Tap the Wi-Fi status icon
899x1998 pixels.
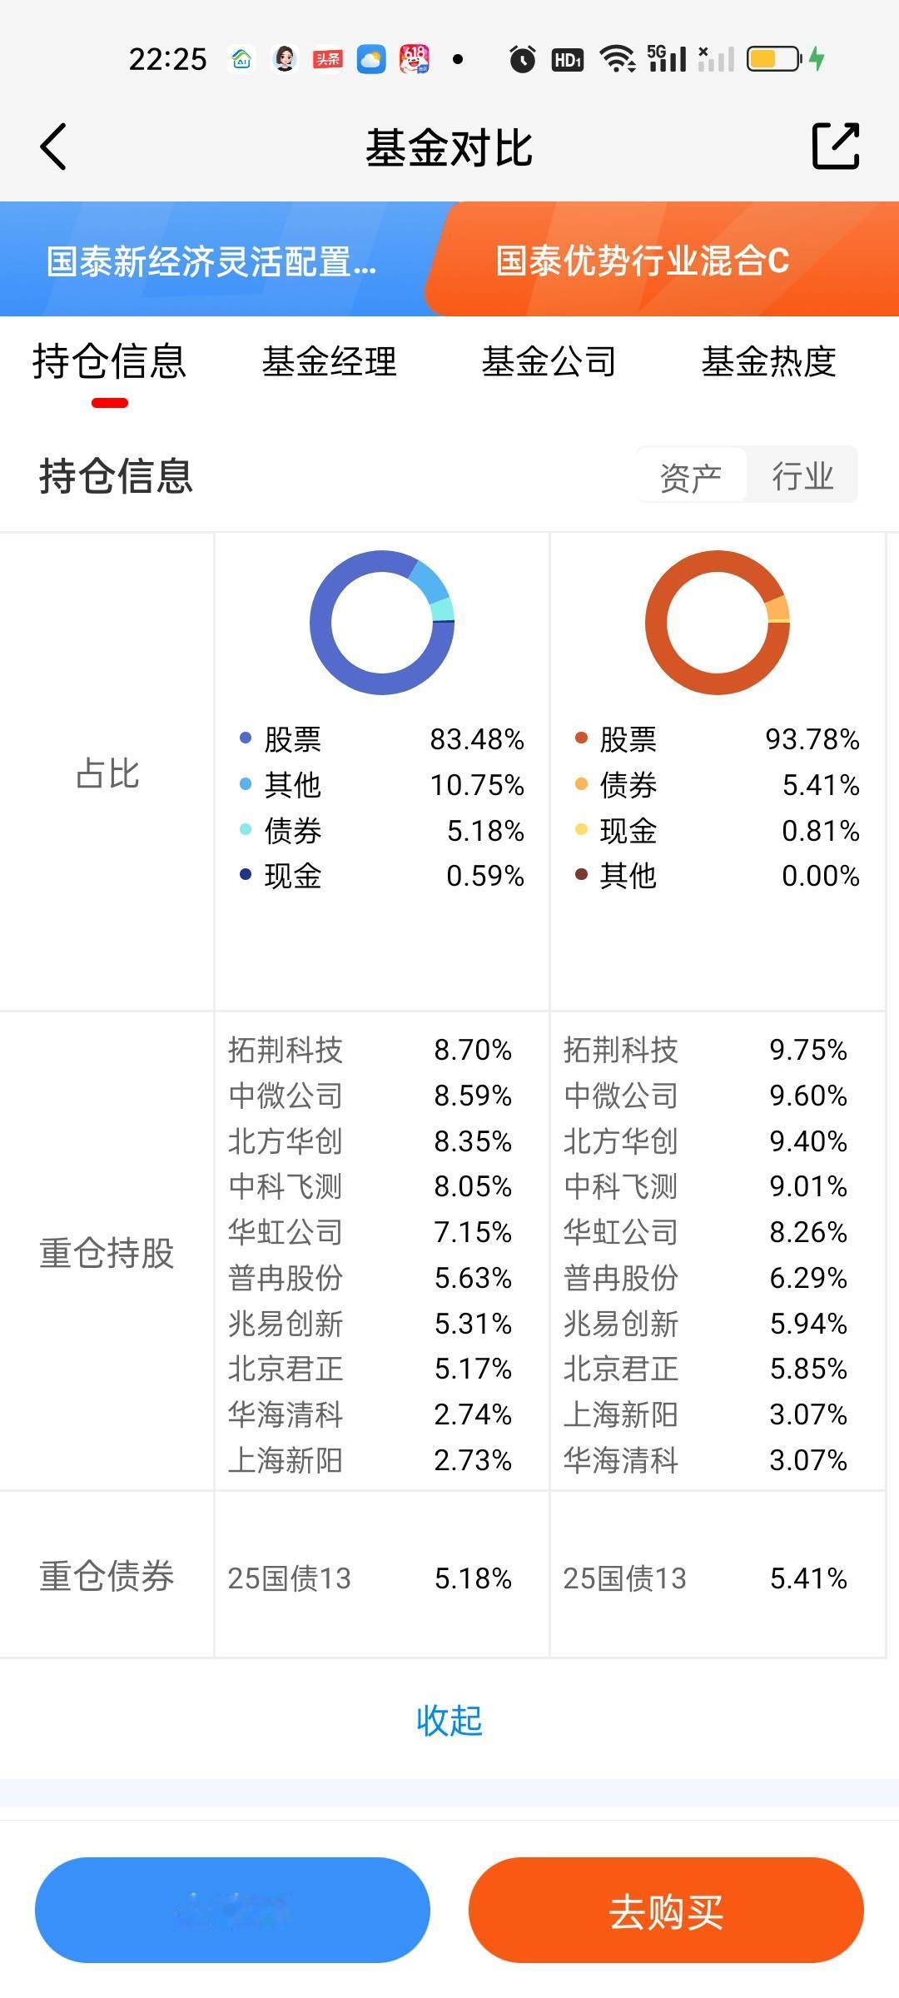[x=618, y=59]
